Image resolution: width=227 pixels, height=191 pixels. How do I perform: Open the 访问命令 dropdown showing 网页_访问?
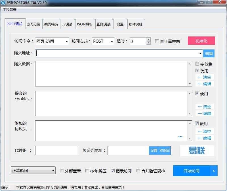pyautogui.click(x=67, y=41)
